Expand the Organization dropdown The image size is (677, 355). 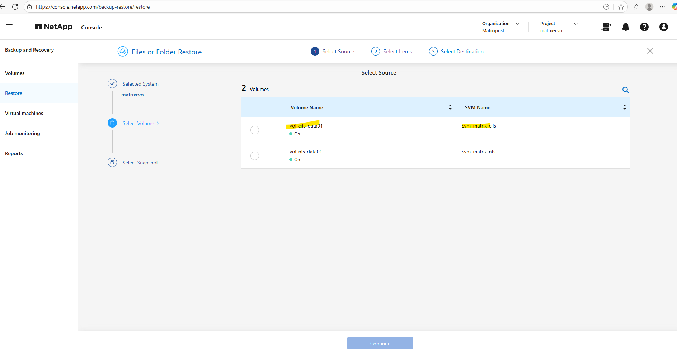[x=517, y=24]
